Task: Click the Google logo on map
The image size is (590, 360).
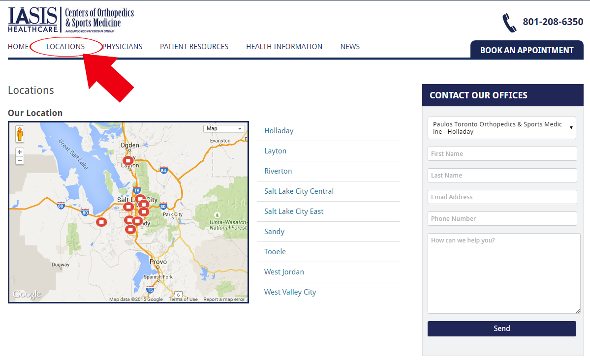Action: pos(27,294)
